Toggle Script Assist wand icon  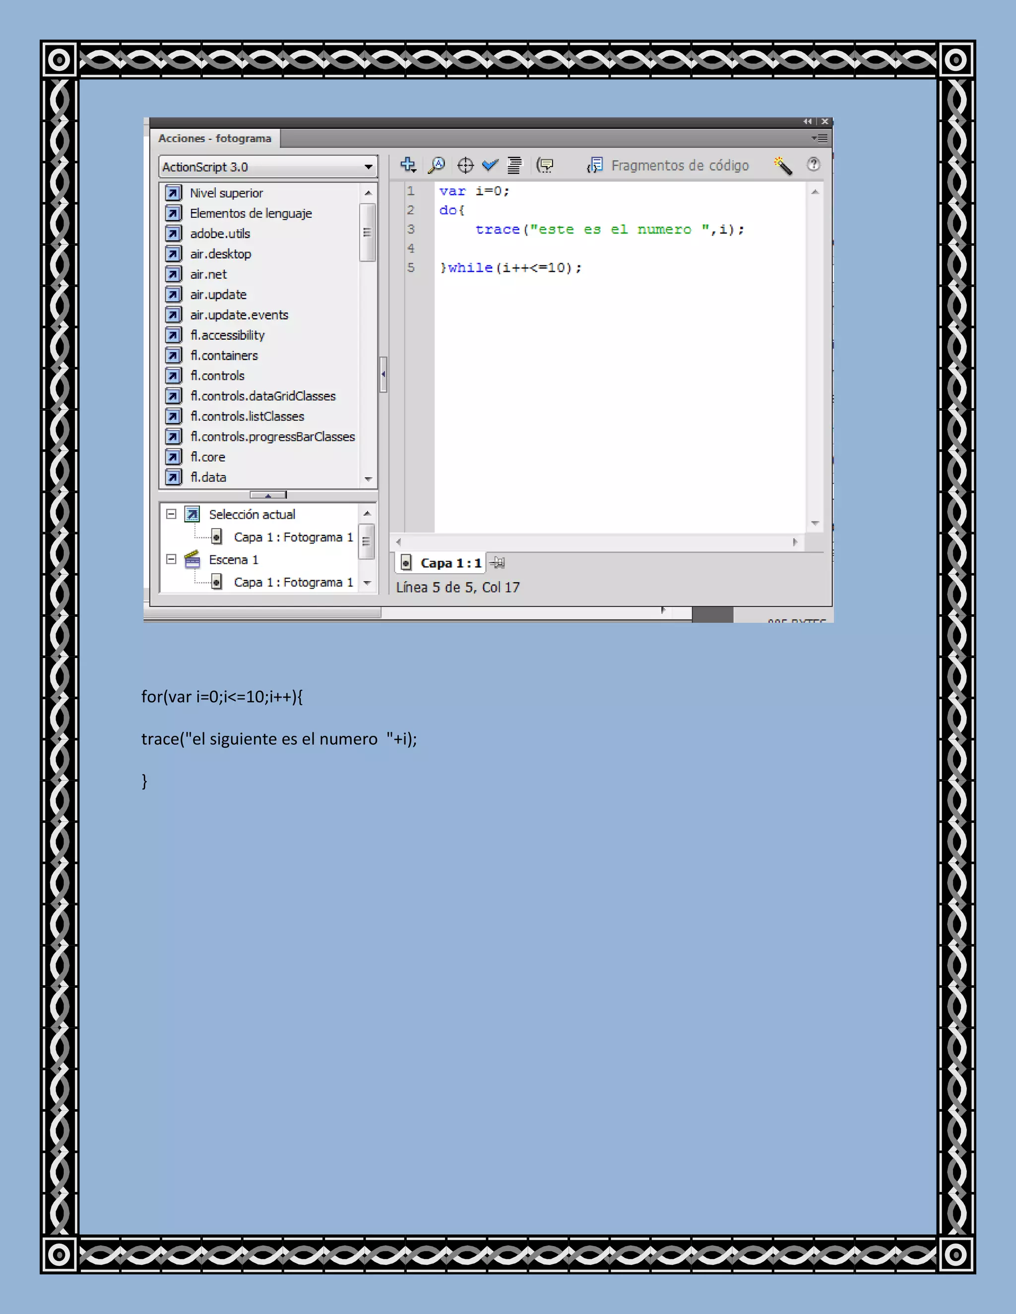click(x=782, y=165)
